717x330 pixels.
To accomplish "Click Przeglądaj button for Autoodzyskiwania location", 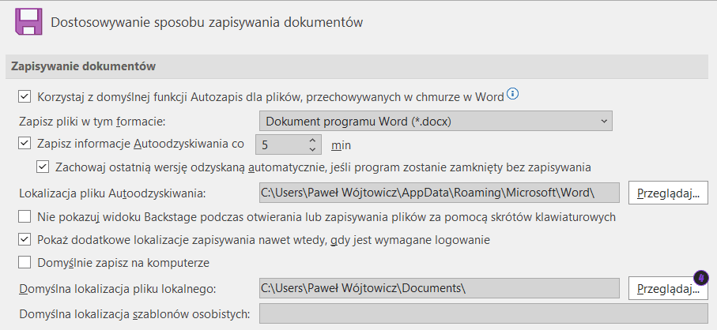I will [x=668, y=193].
